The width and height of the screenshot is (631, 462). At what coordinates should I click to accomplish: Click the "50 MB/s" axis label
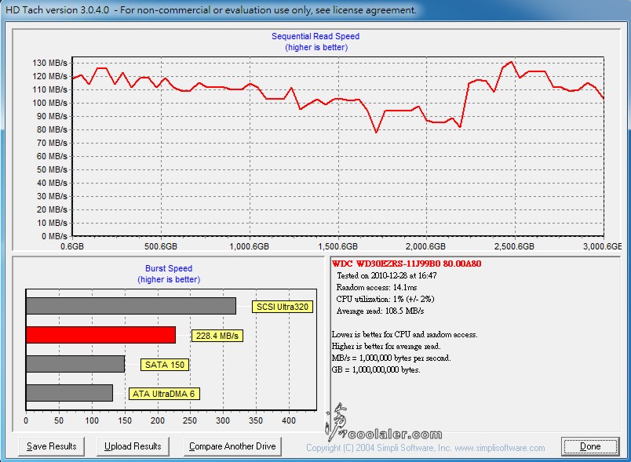point(52,169)
